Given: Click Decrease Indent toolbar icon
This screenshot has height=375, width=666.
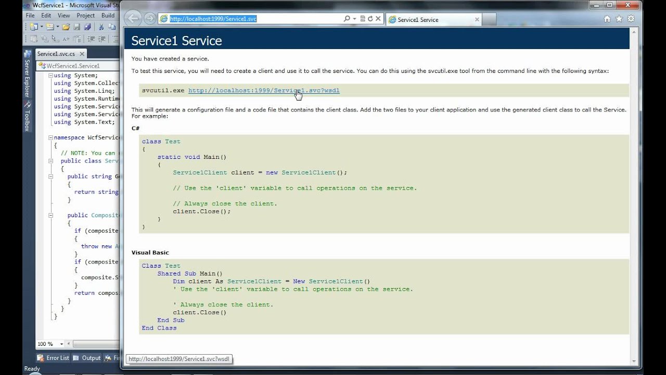Looking at the screenshot, I should point(91,39).
